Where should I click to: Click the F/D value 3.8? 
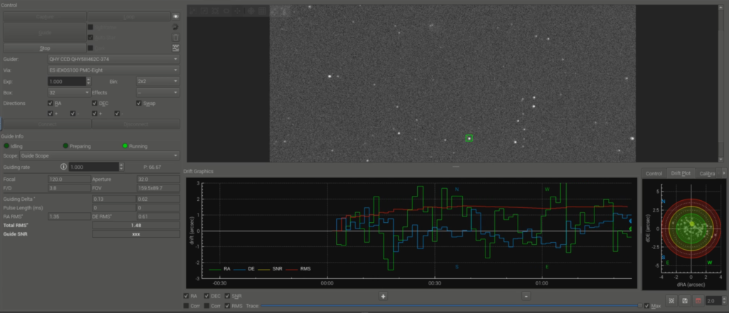click(69, 188)
